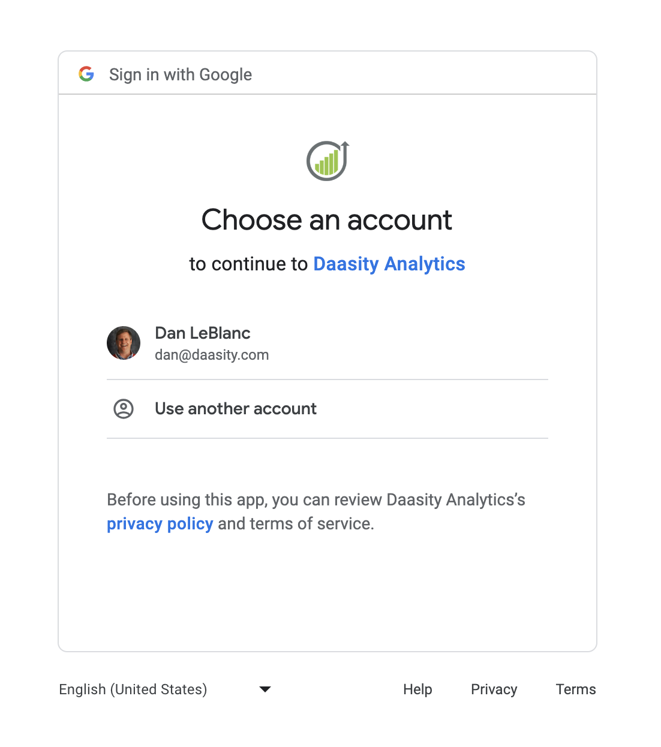Choose the dan@daasity.com email address

coord(212,355)
